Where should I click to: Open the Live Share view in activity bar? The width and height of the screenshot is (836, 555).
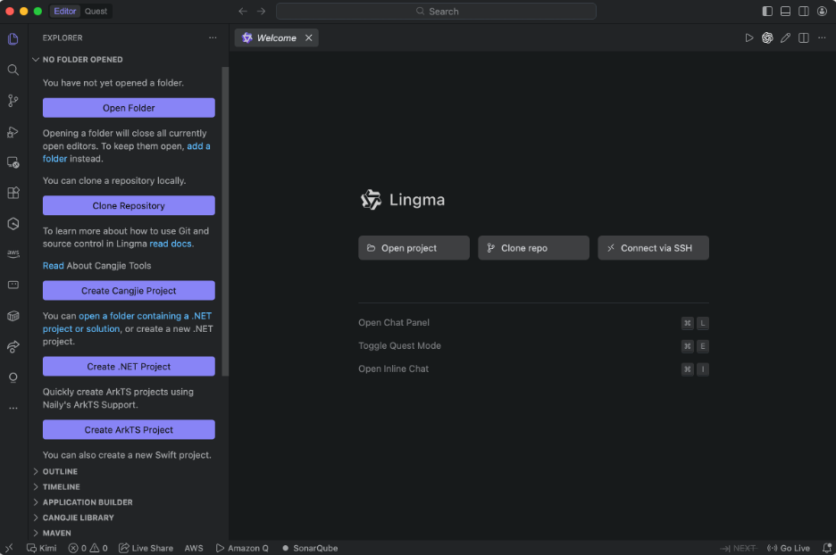(x=13, y=347)
